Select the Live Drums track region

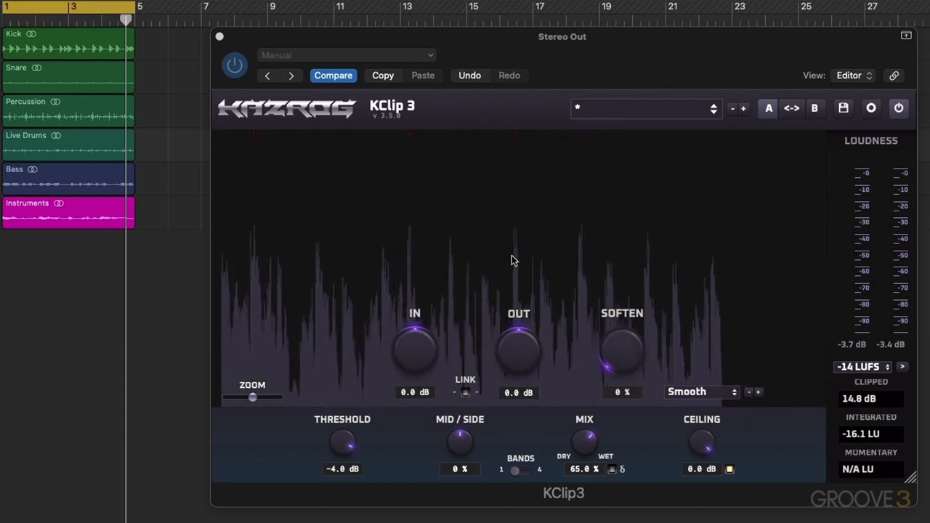click(68, 145)
